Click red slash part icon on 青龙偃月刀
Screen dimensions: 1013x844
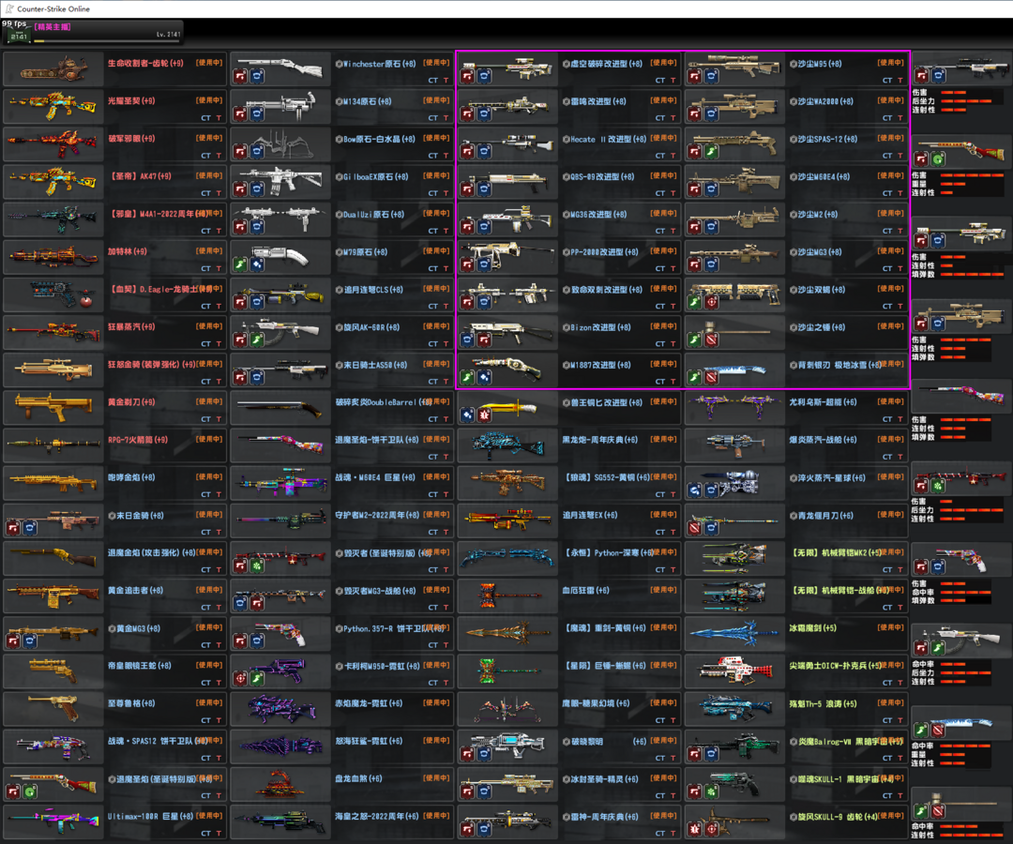click(694, 528)
